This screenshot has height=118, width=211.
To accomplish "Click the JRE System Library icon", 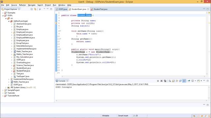I will click(x=9, y=88).
